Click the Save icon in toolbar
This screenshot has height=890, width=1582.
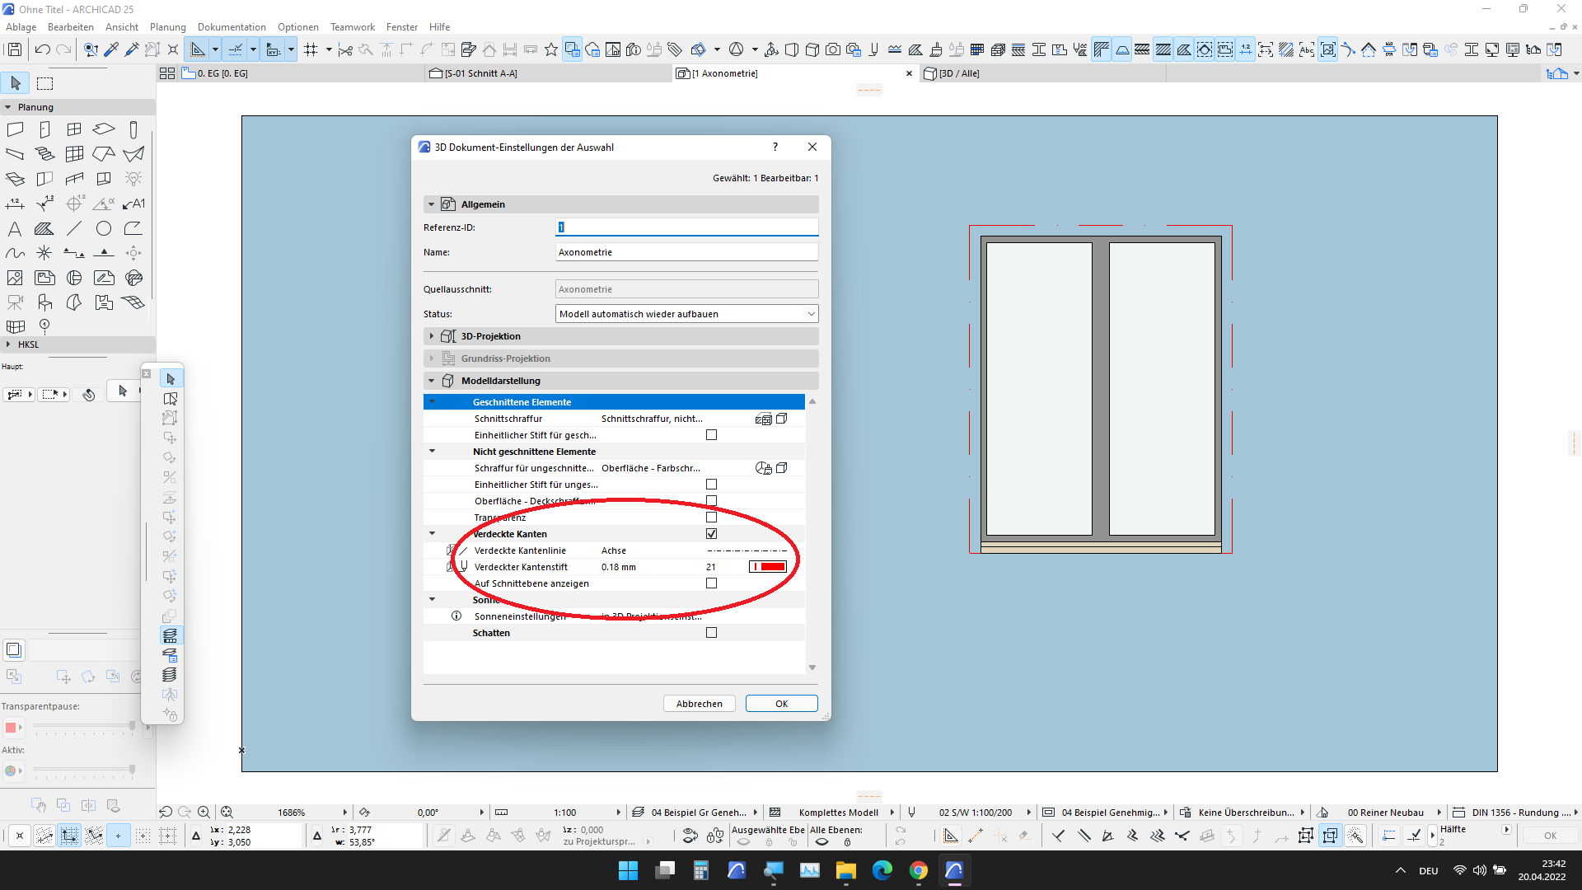[x=14, y=49]
